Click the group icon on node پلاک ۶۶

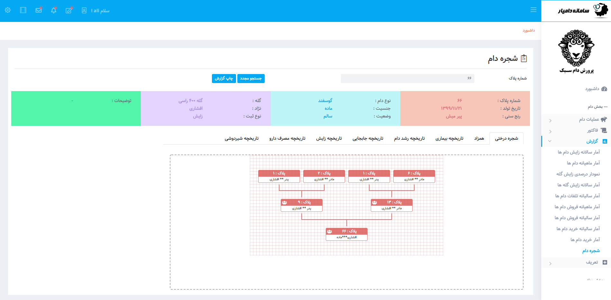(329, 231)
